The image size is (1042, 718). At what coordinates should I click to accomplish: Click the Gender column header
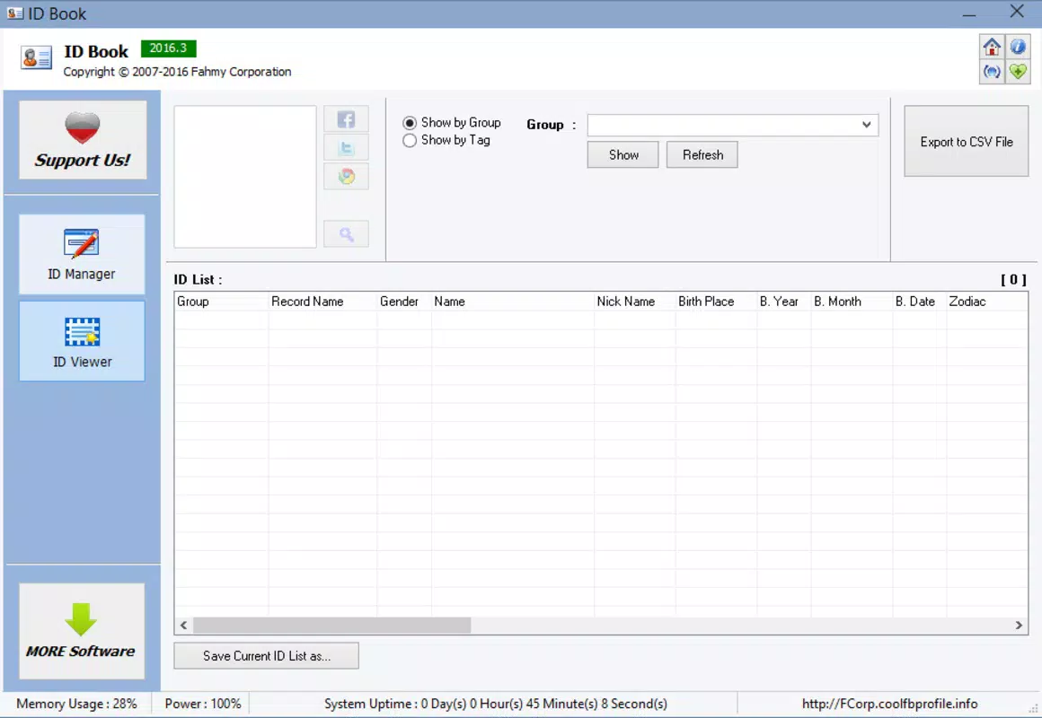coord(404,302)
